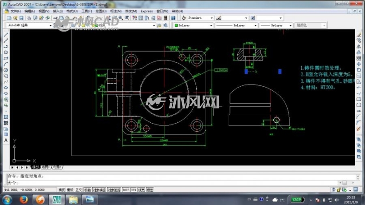365x205 pixels.
Task: Select the Rectangle draw tool
Action: 6,58
